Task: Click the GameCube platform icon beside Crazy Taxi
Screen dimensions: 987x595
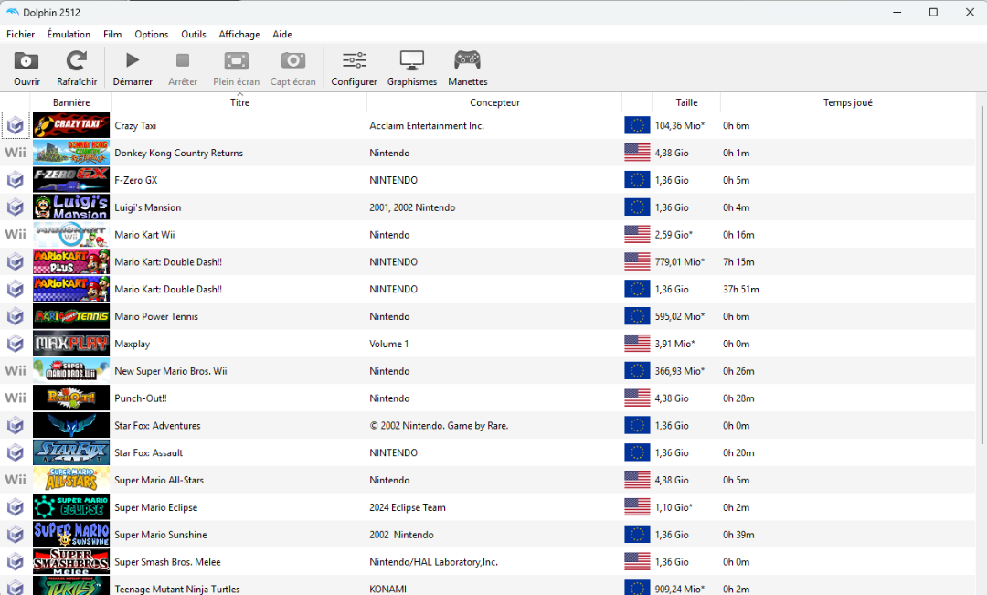Action: [16, 125]
